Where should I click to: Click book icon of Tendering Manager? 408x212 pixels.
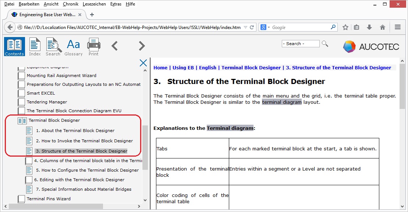tap(21, 102)
